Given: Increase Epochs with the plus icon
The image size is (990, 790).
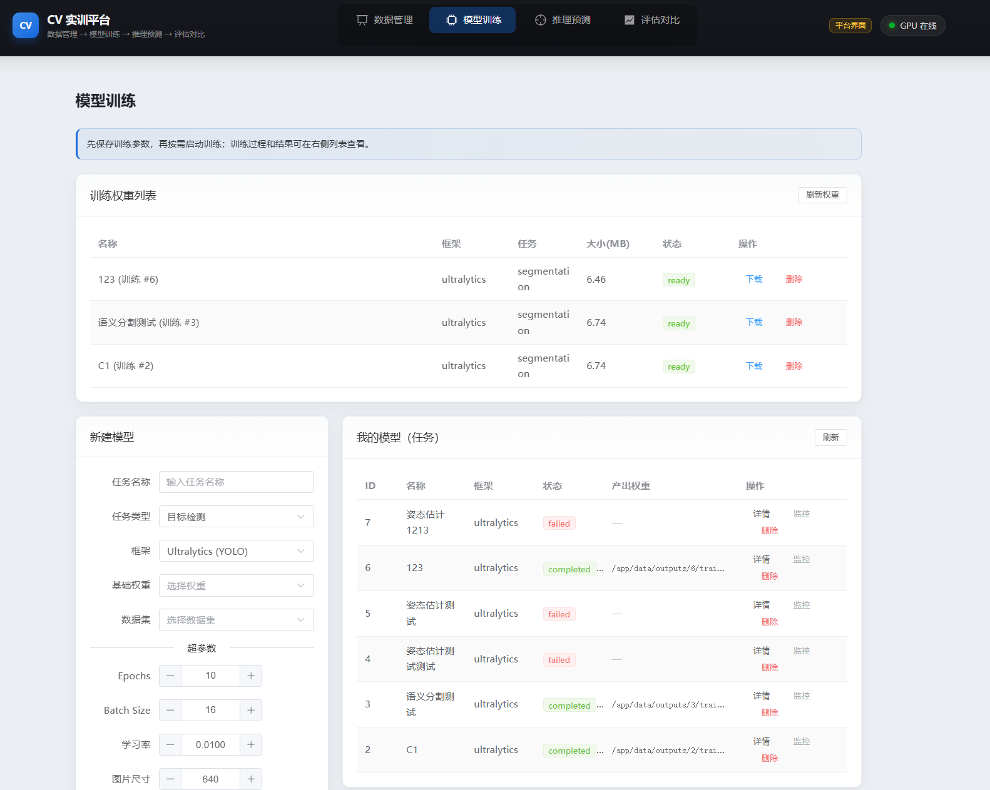Looking at the screenshot, I should click(251, 676).
